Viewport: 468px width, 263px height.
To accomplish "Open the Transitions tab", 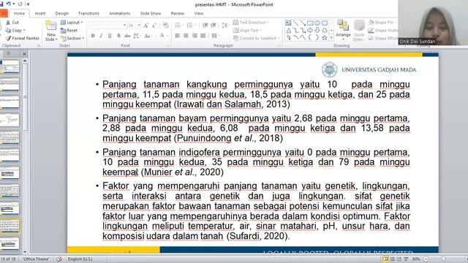I will pos(88,13).
